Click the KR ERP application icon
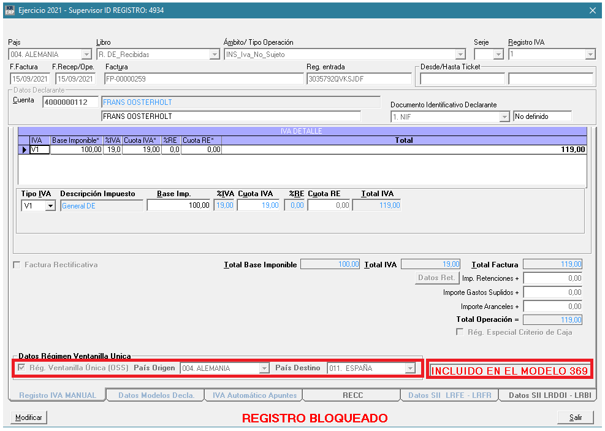This screenshot has height=431, width=605. [x=10, y=10]
